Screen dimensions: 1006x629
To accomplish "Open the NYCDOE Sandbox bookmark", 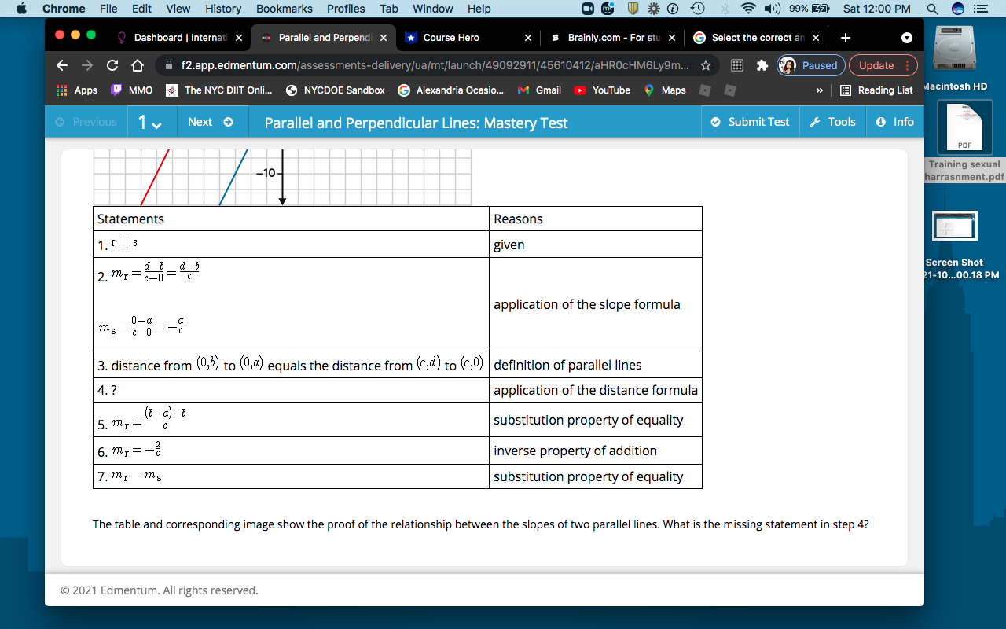I will 336,90.
